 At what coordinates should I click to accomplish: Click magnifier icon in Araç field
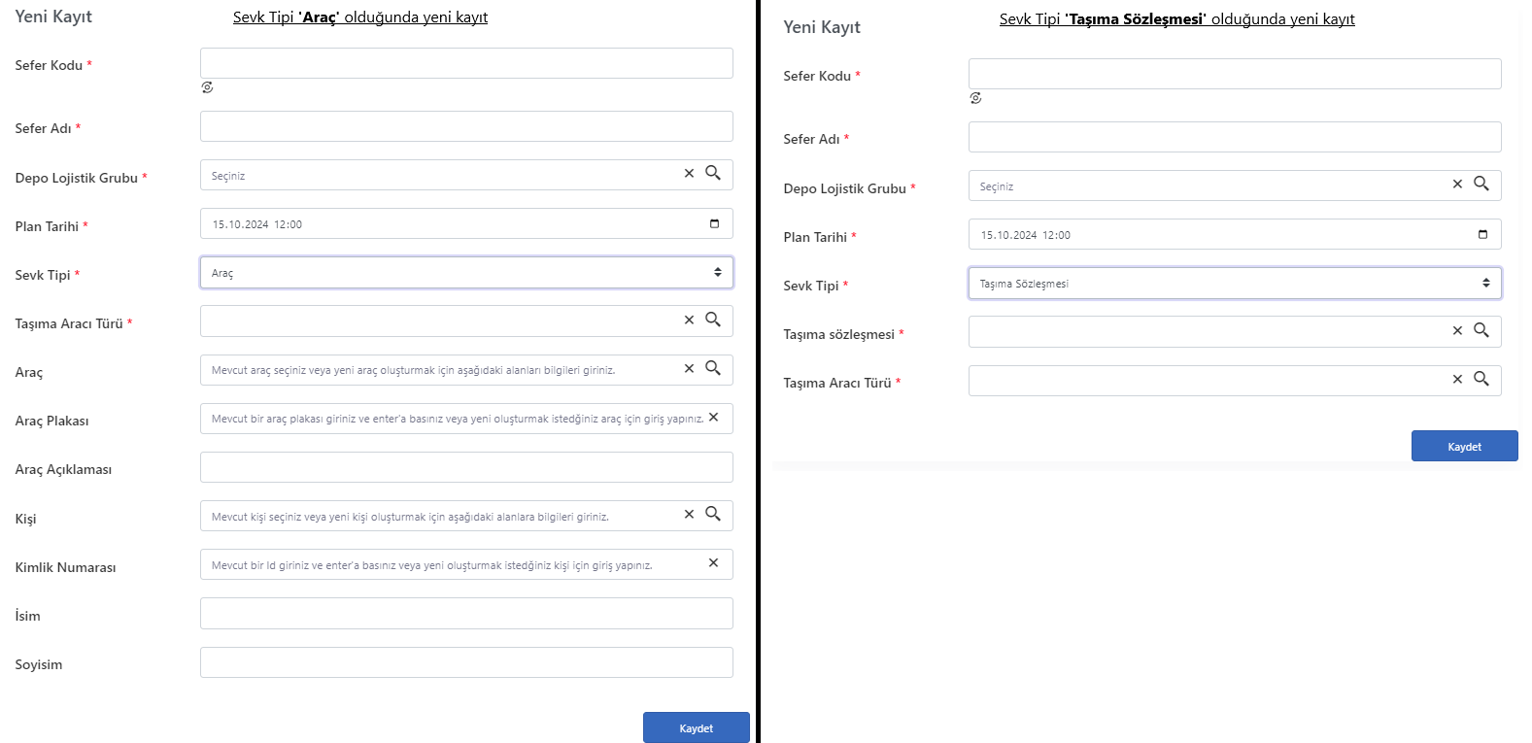coord(713,367)
